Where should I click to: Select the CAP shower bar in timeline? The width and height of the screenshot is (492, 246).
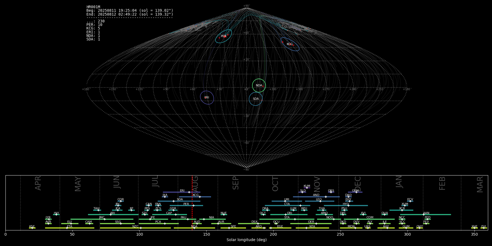coord(169,215)
